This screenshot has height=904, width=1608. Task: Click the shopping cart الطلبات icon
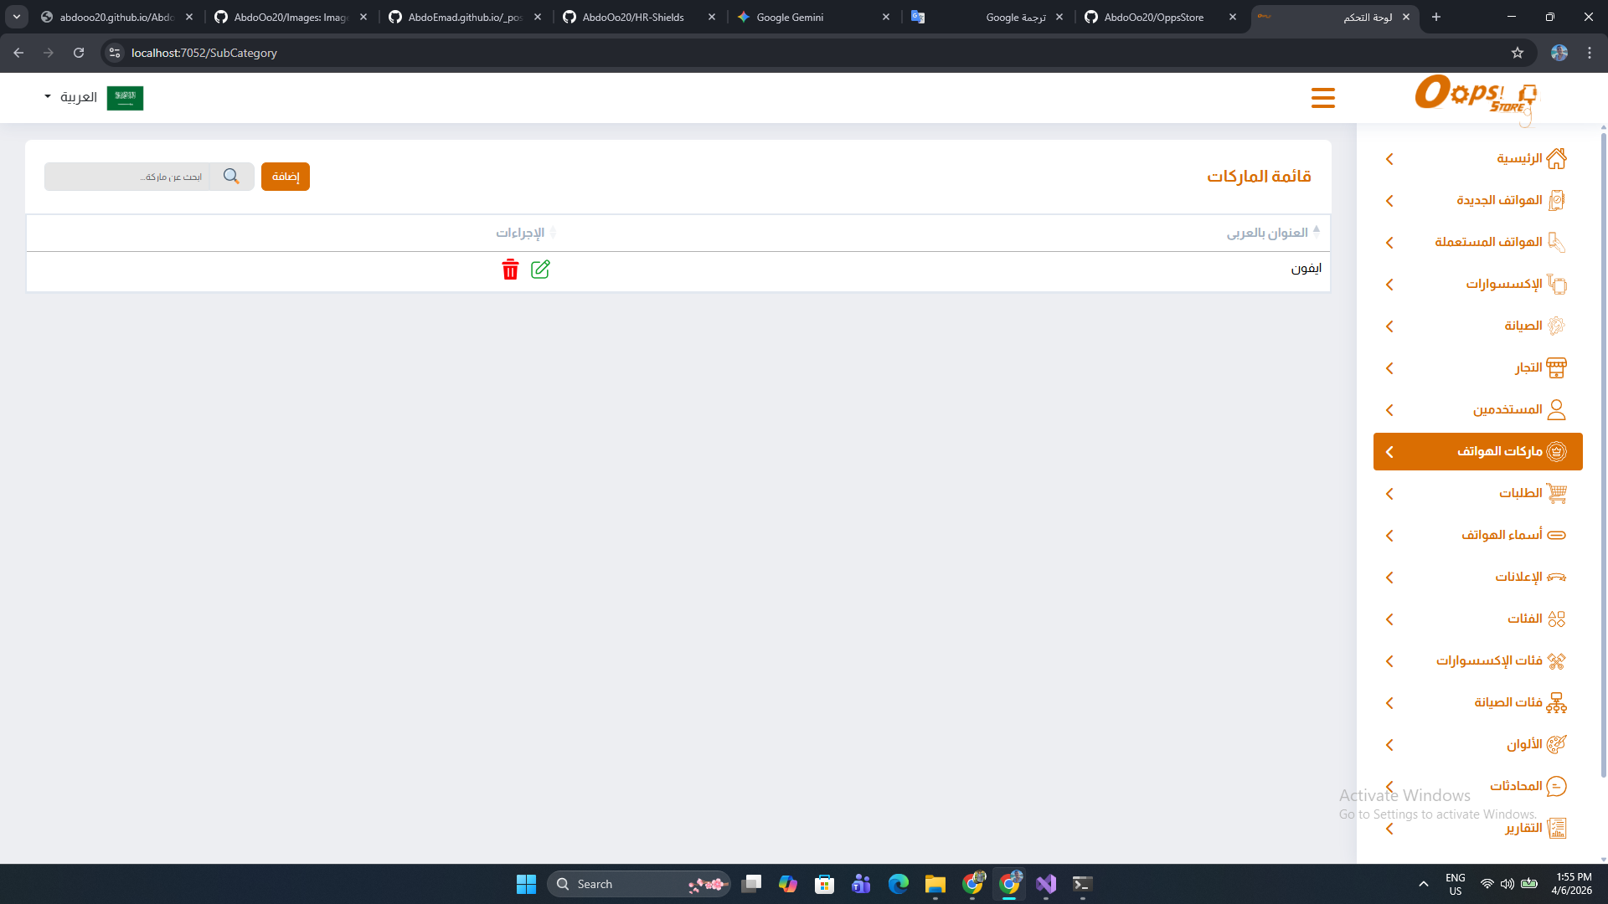pyautogui.click(x=1556, y=493)
